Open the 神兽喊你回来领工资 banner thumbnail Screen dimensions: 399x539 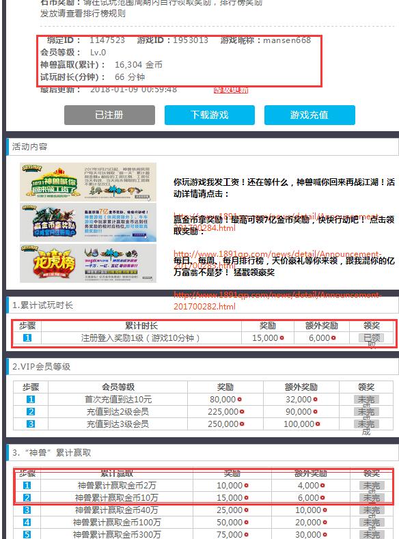(x=88, y=182)
